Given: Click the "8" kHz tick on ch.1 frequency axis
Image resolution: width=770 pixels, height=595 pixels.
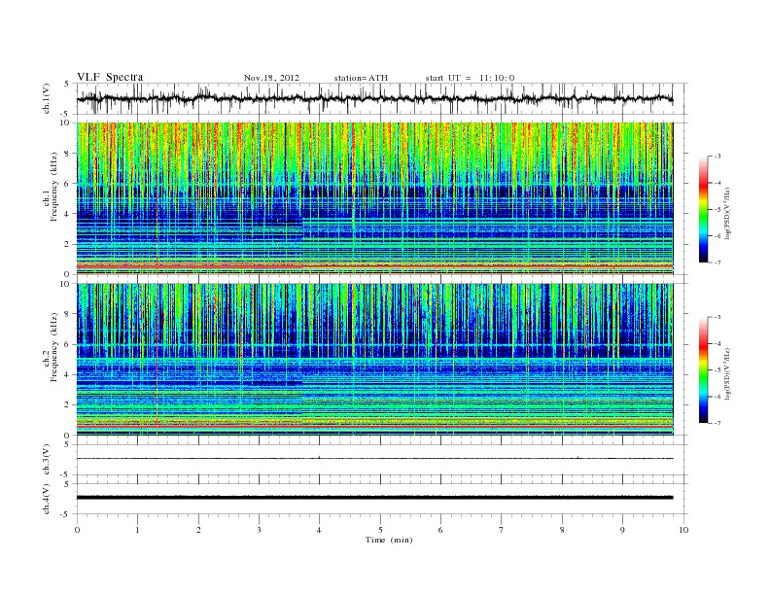Looking at the screenshot, I should click(x=67, y=154).
